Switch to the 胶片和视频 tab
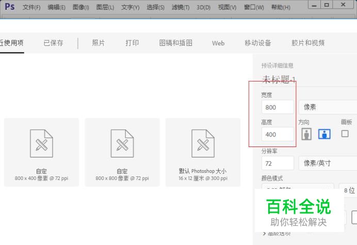357x245 pixels. (x=308, y=43)
